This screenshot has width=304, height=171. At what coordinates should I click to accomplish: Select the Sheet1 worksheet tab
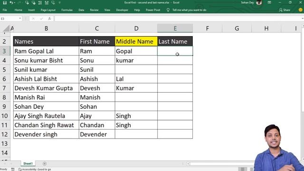point(28,163)
